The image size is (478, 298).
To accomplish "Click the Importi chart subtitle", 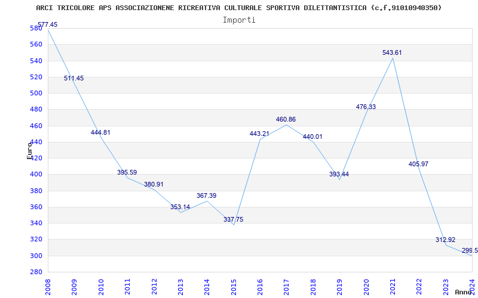I will coord(239,20).
